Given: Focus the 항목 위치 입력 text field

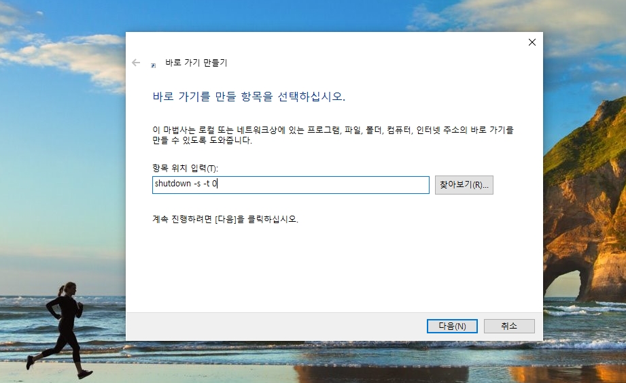Looking at the screenshot, I should coord(291,185).
